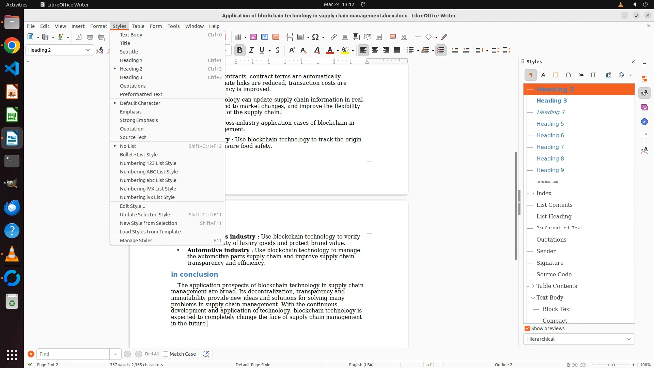
Task: Enable Match Case checkbox
Action: [x=166, y=354]
